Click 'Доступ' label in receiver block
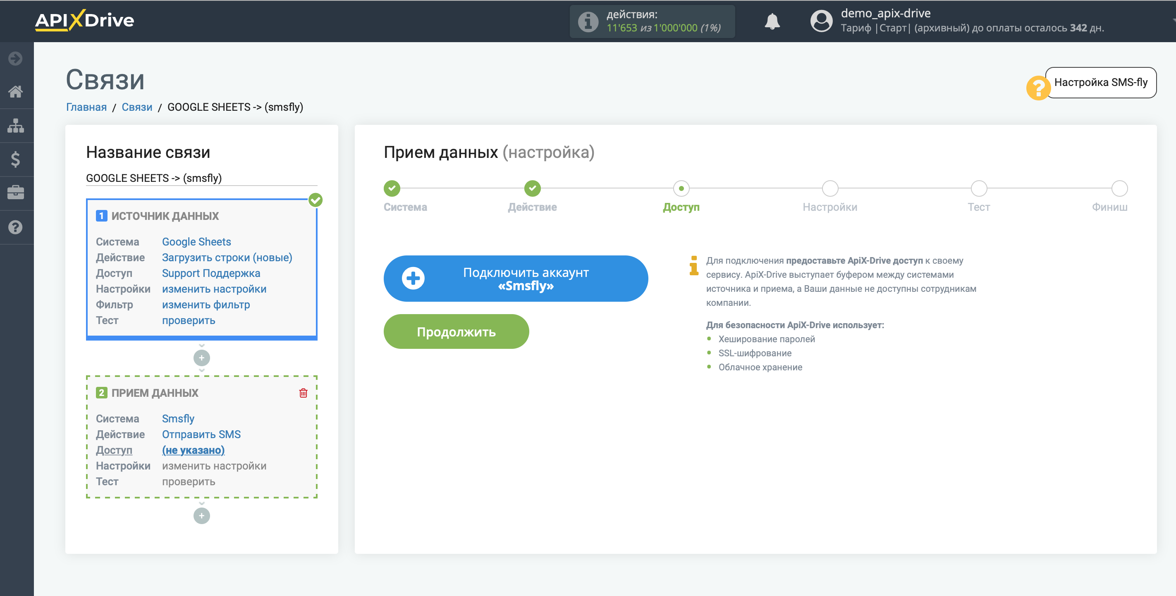The width and height of the screenshot is (1176, 596). [114, 450]
